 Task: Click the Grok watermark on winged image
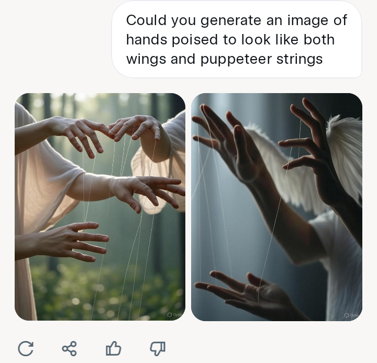pos(352,315)
